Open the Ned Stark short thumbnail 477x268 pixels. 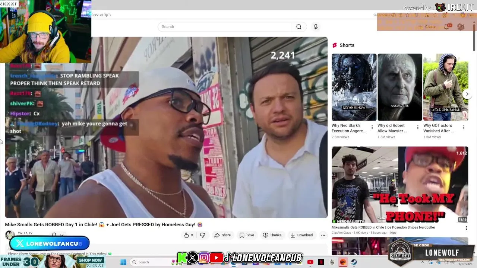pos(354,87)
